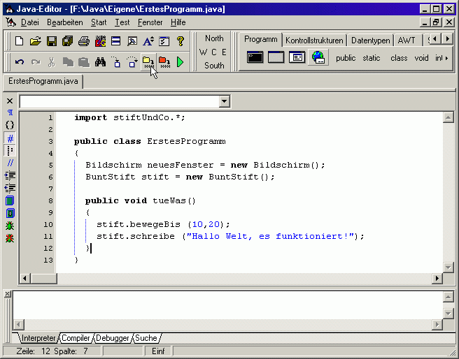Toggle line numbers with the # icon
The width and height of the screenshot is (459, 359).
[x=10, y=138]
